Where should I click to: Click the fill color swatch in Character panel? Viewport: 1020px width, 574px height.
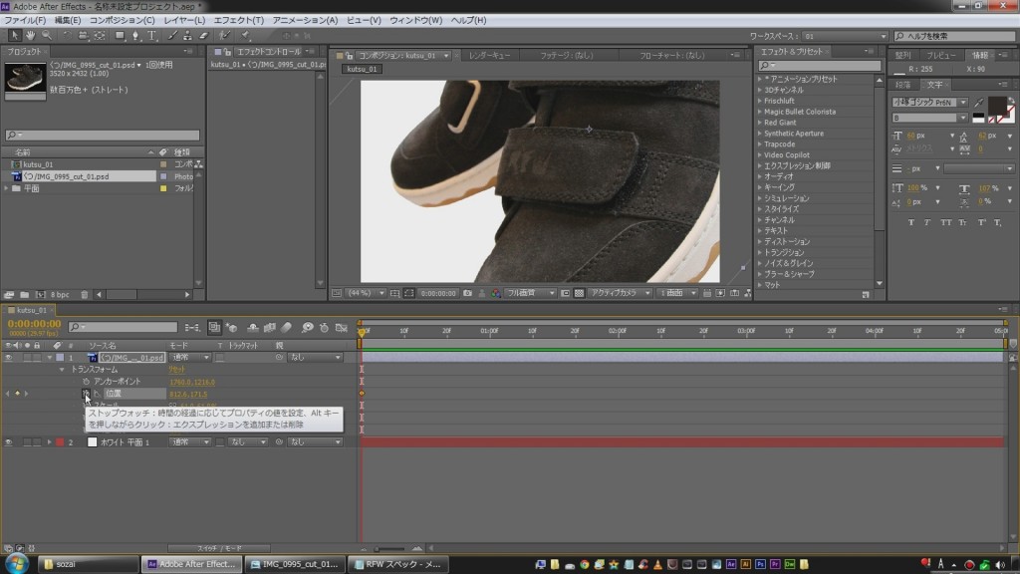[996, 105]
